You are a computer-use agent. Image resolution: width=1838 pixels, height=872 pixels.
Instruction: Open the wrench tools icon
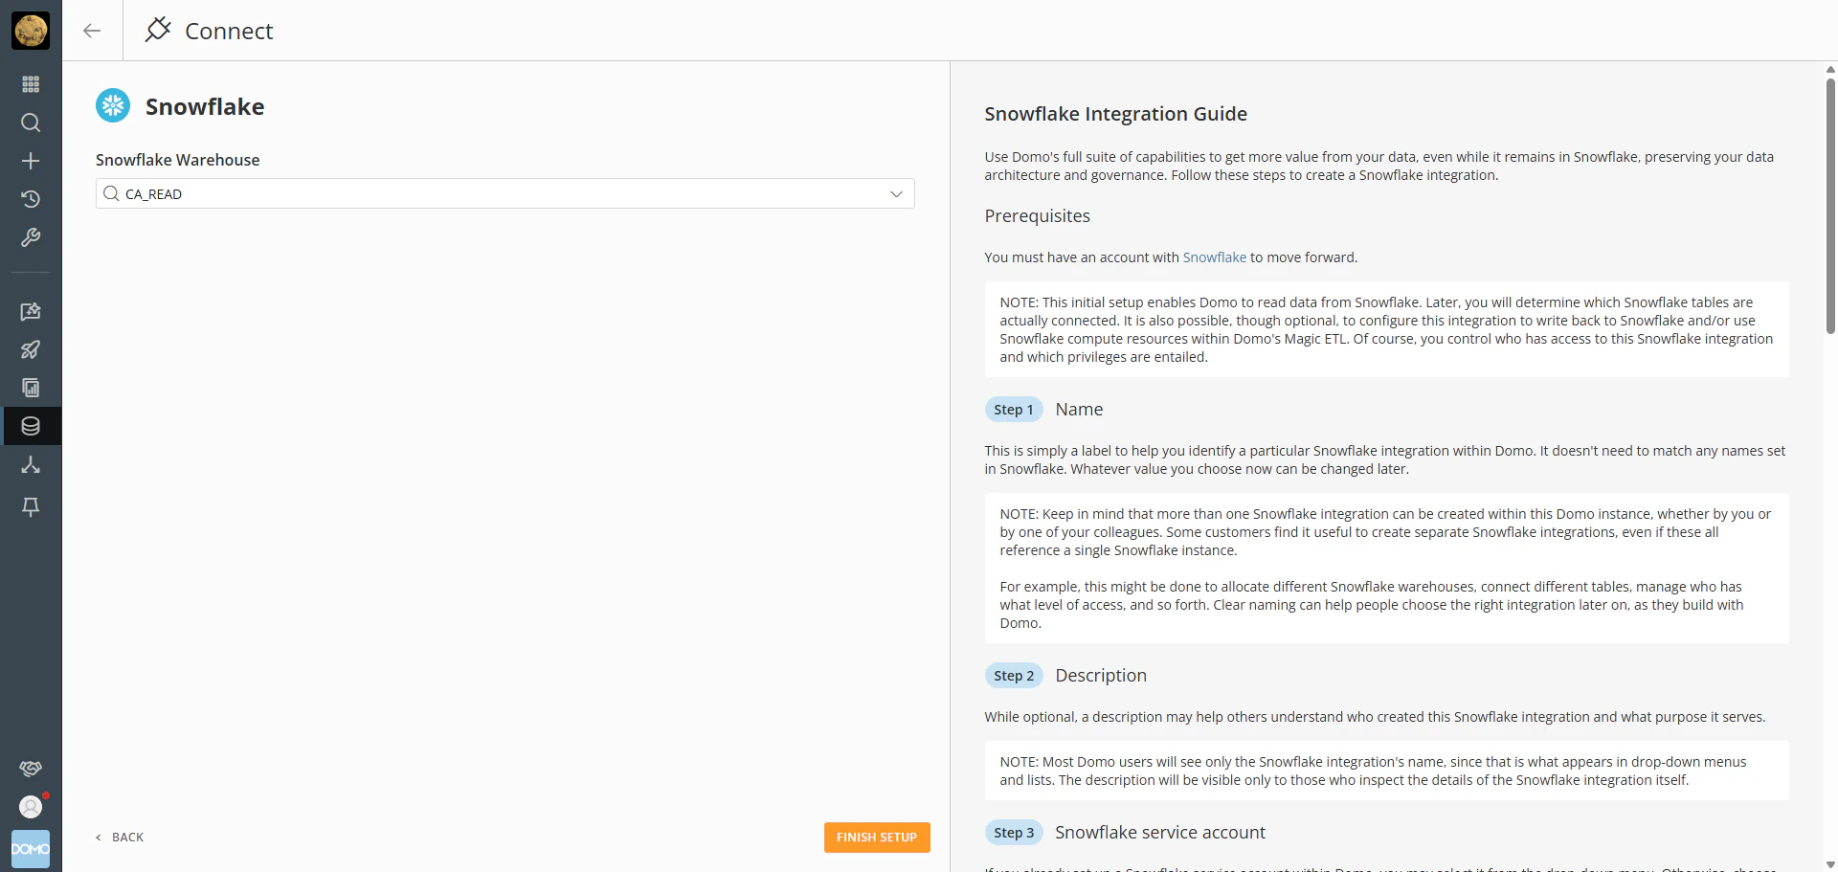point(31,237)
